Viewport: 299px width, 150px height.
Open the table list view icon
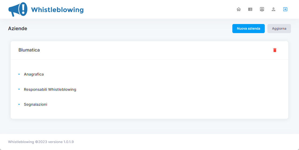pos(250,9)
